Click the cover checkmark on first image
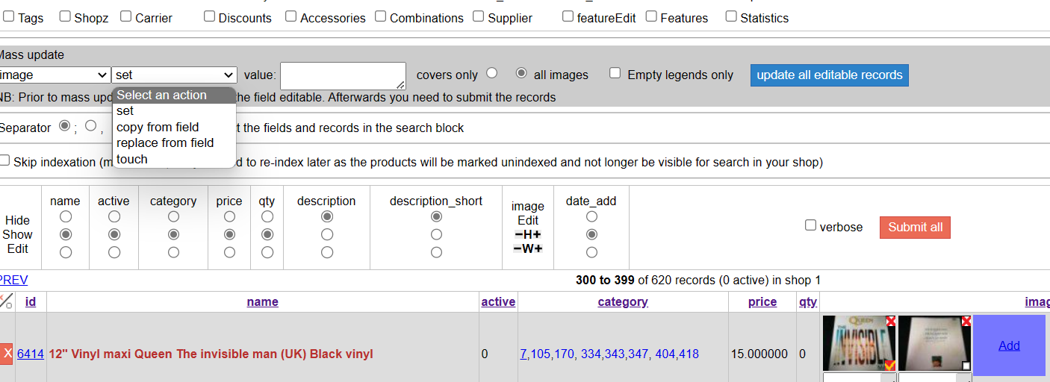Image resolution: width=1050 pixels, height=382 pixels. point(890,366)
